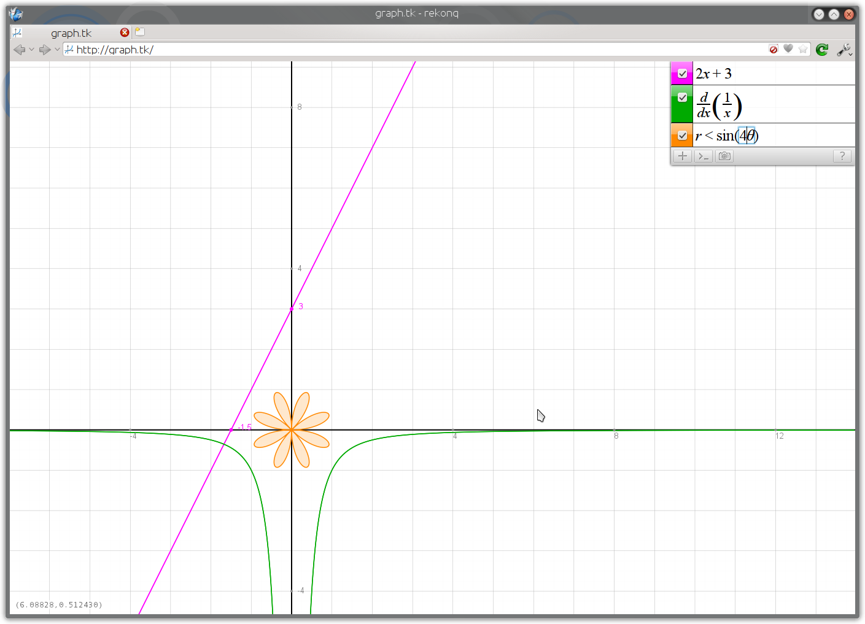Close the graph.tk tab
865x624 pixels.
click(x=125, y=33)
